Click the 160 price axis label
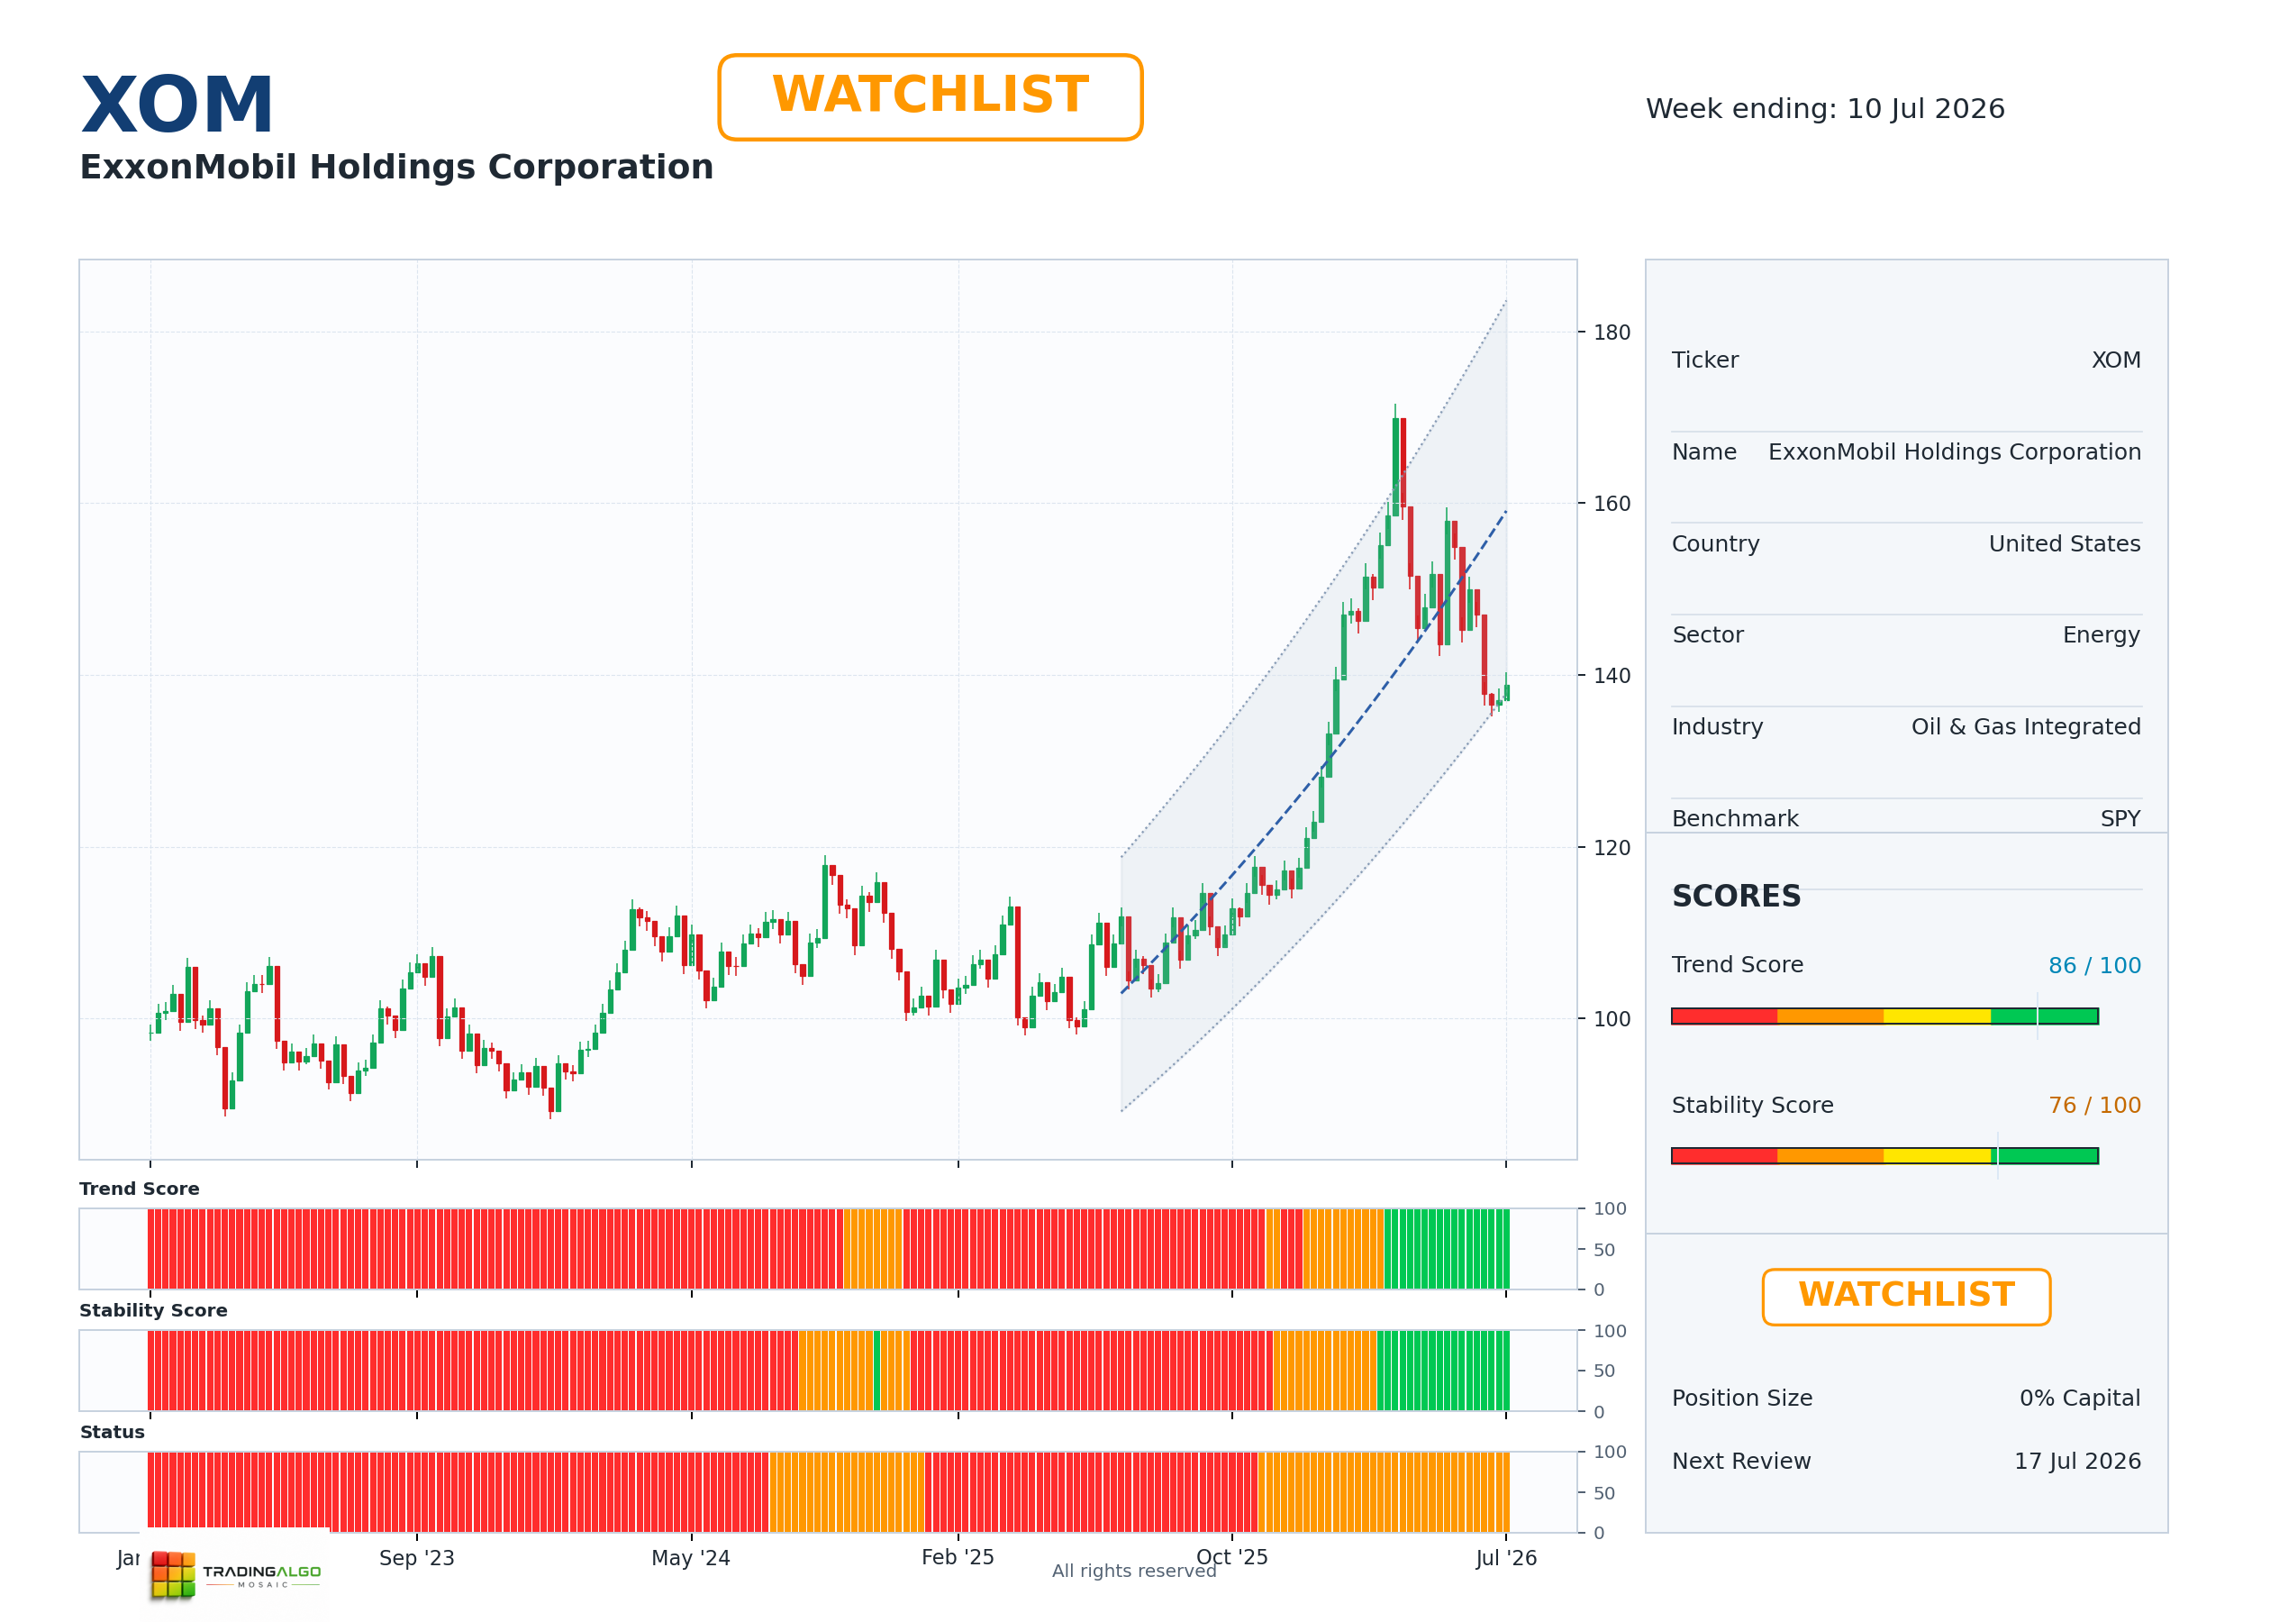The width and height of the screenshot is (2270, 1622). coord(1612,504)
